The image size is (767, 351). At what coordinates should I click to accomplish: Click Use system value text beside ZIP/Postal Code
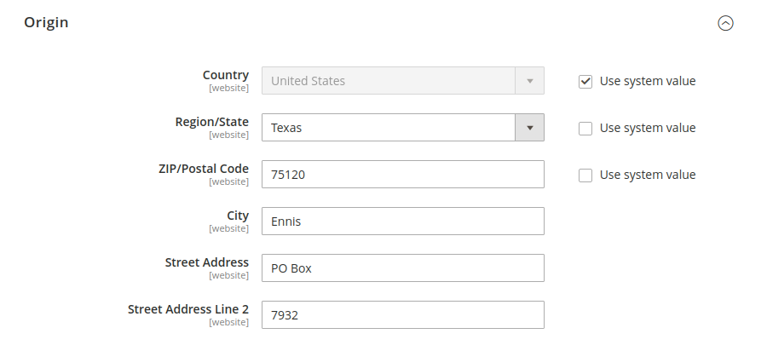click(x=648, y=175)
